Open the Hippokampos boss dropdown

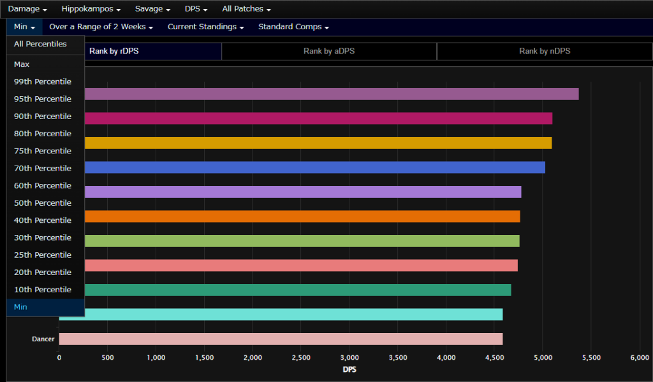coord(91,9)
